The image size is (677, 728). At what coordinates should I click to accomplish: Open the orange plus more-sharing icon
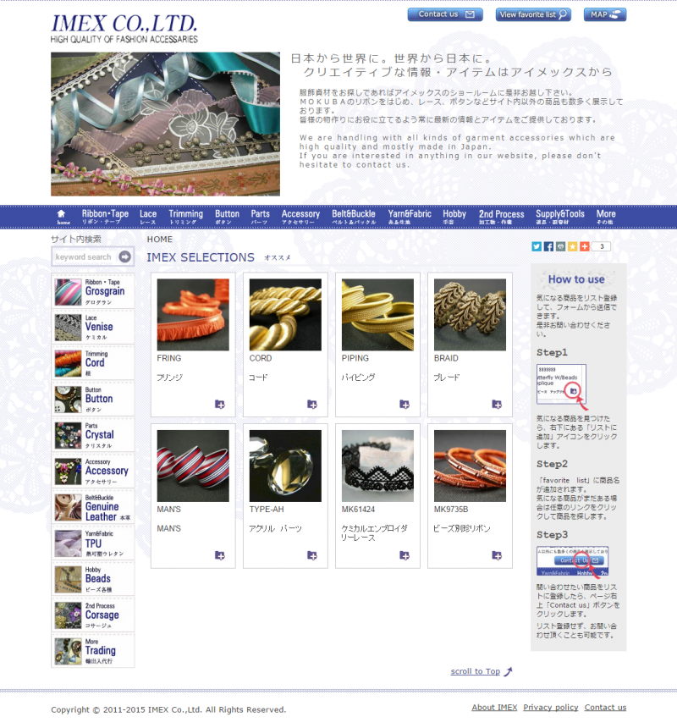coord(585,246)
